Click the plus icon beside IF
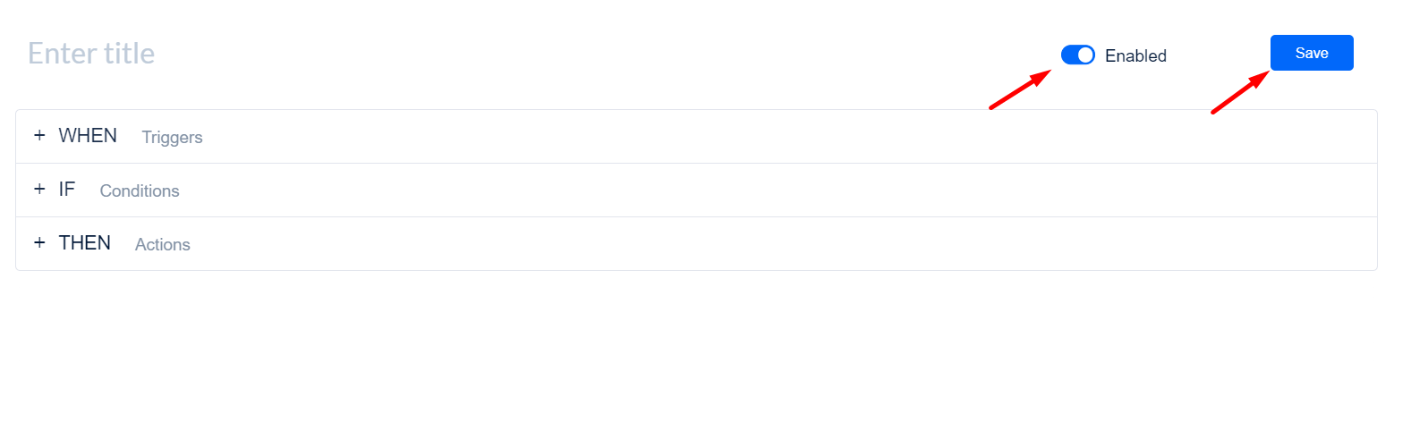This screenshot has width=1411, height=423. tap(39, 189)
